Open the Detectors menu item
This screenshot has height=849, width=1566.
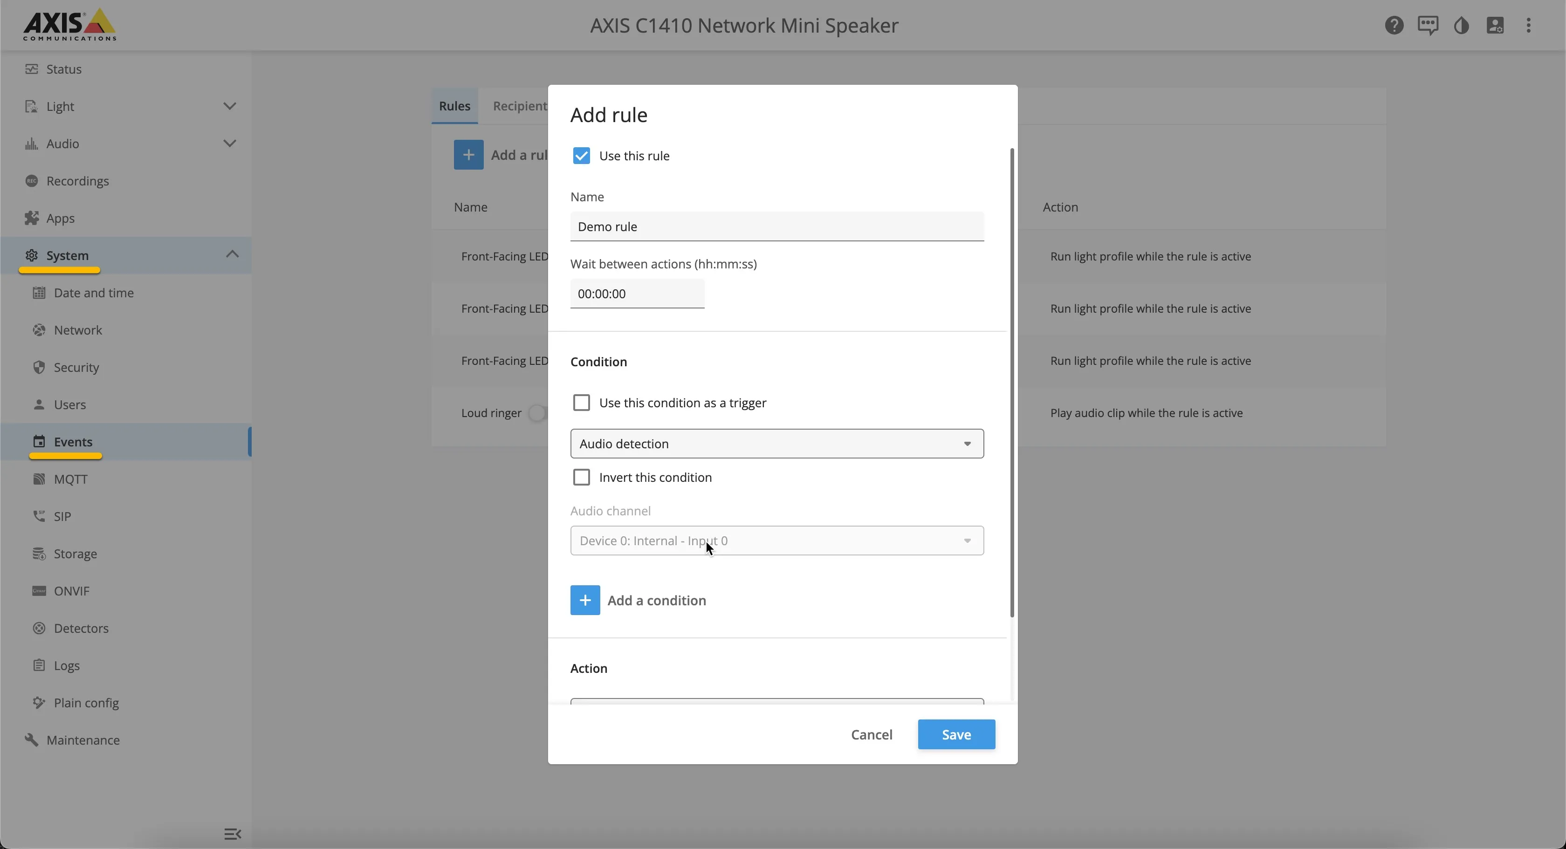[126, 629]
